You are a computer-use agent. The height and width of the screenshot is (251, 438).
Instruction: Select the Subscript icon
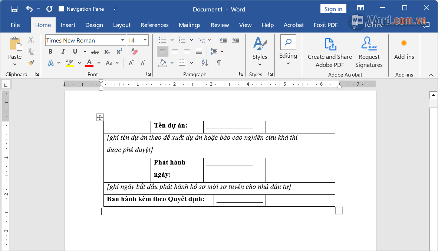[107, 52]
